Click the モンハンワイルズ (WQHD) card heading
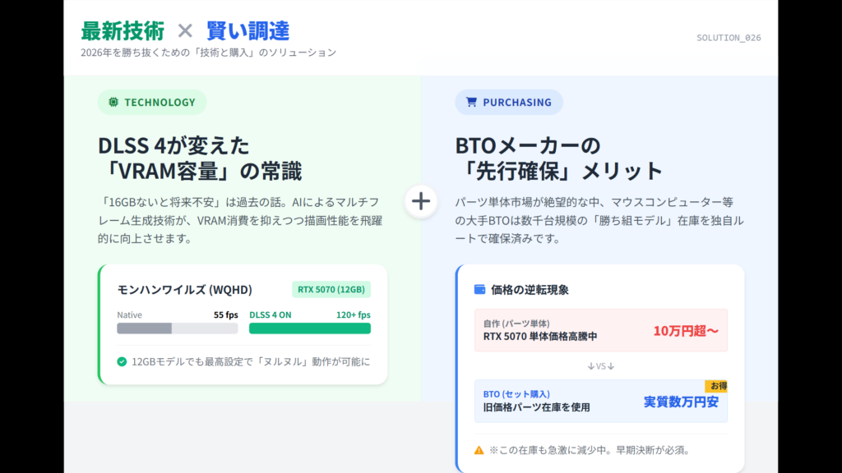 pos(184,290)
